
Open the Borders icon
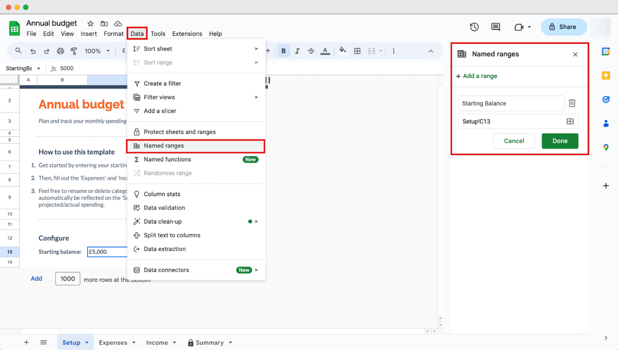pyautogui.click(x=357, y=51)
